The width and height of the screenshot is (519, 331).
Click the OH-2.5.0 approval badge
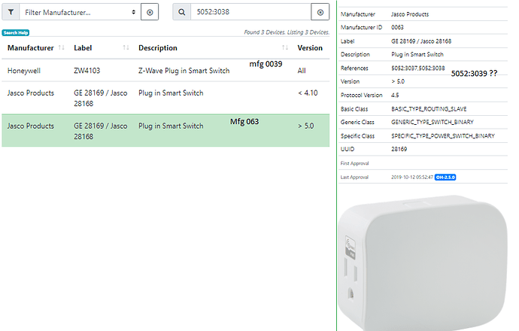[445, 178]
